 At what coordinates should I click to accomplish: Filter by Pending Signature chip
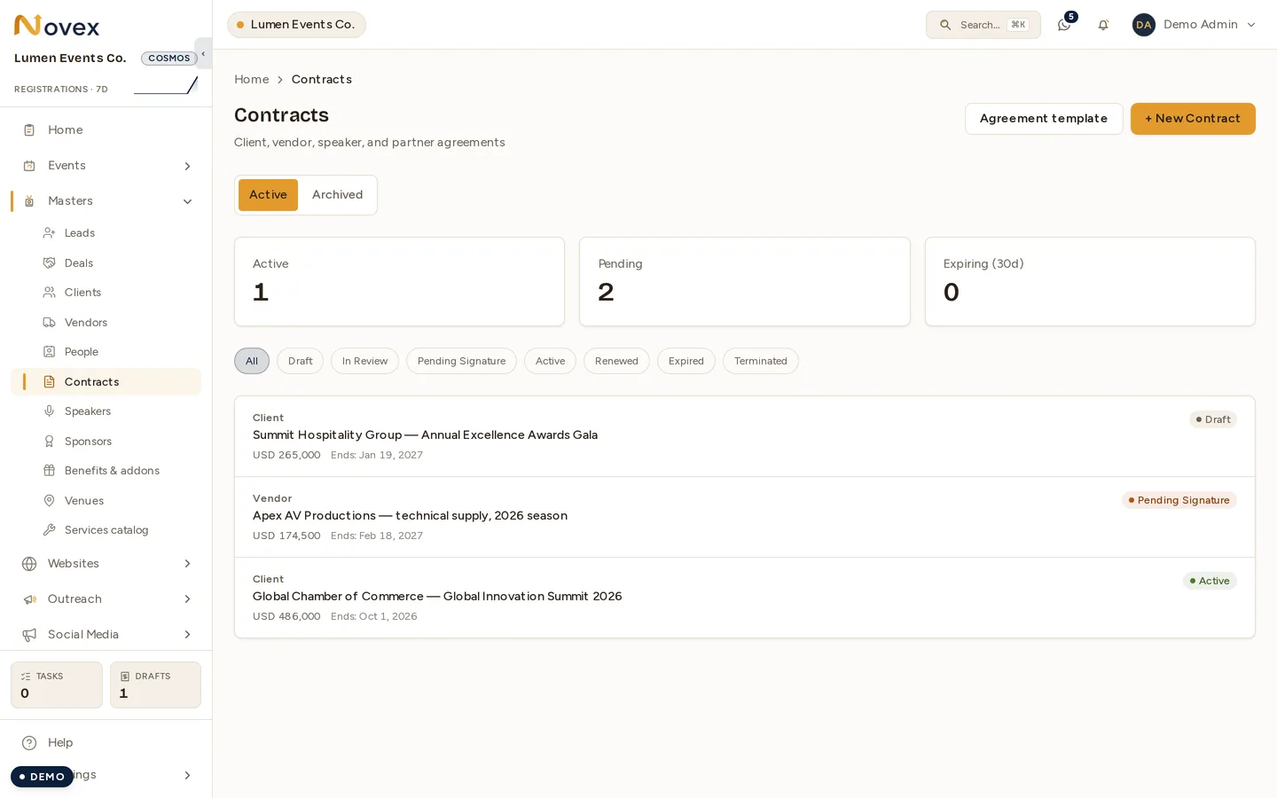461,361
